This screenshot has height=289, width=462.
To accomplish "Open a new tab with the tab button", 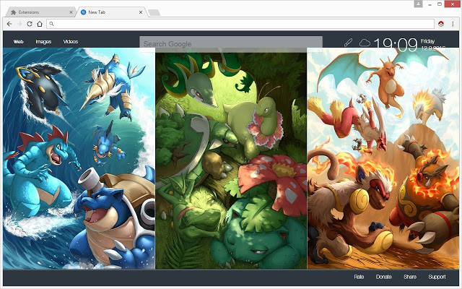I will pos(154,12).
